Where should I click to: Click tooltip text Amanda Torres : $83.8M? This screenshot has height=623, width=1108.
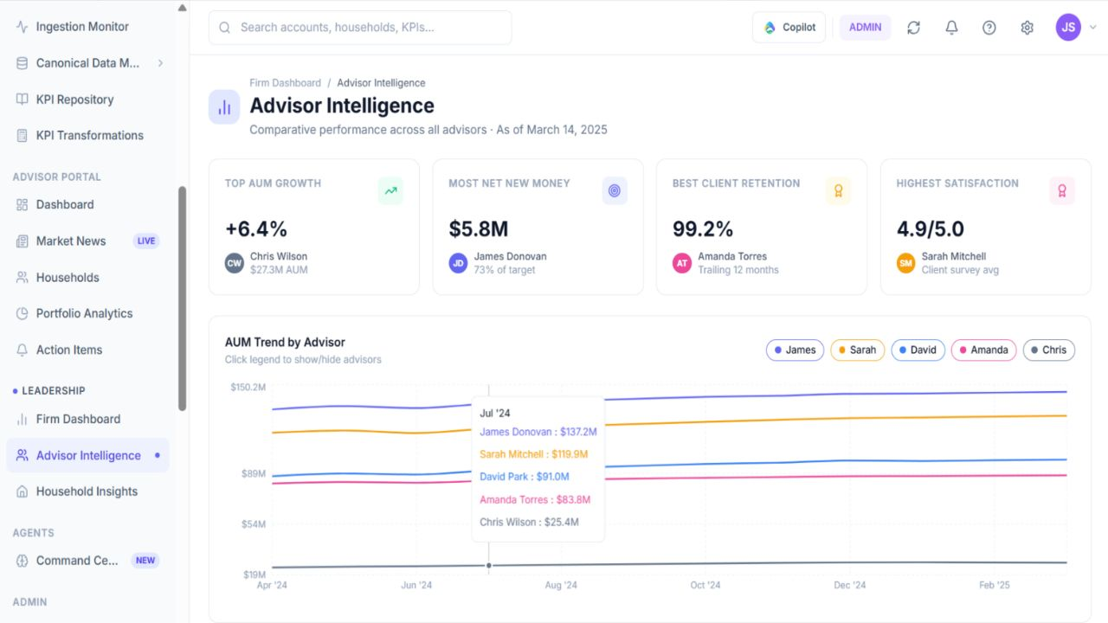click(x=535, y=500)
